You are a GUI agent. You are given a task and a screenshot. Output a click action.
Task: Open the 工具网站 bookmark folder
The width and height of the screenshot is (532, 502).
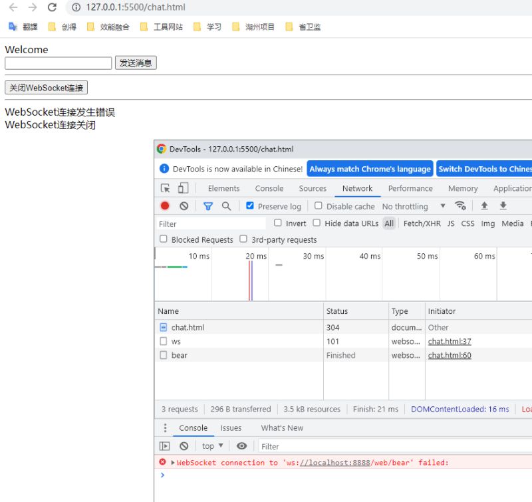pyautogui.click(x=162, y=27)
